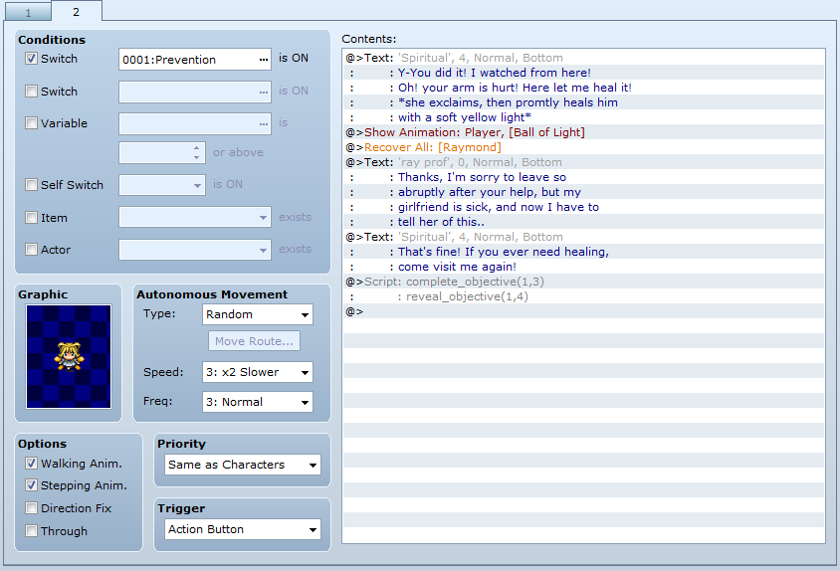The width and height of the screenshot is (840, 571).
Task: Open the movement Freq dropdown
Action: pos(258,402)
